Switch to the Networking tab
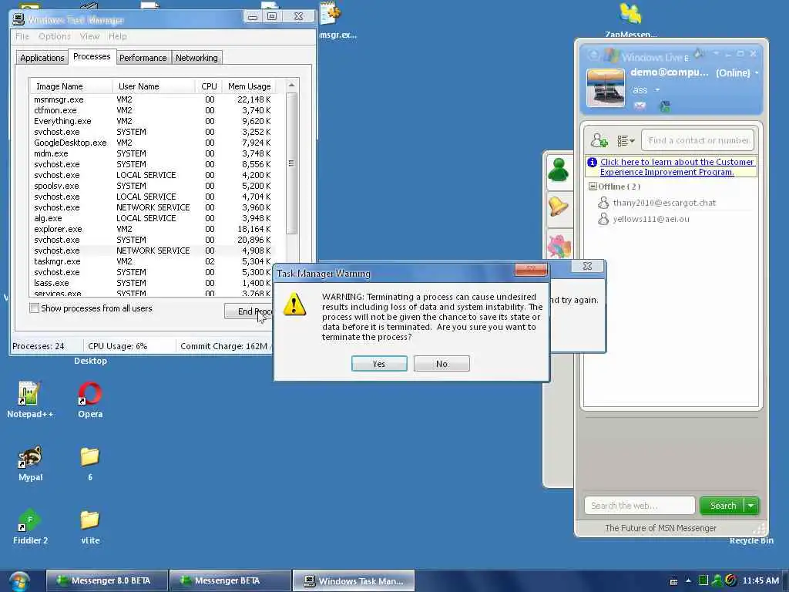Image resolution: width=789 pixels, height=592 pixels. tap(196, 57)
